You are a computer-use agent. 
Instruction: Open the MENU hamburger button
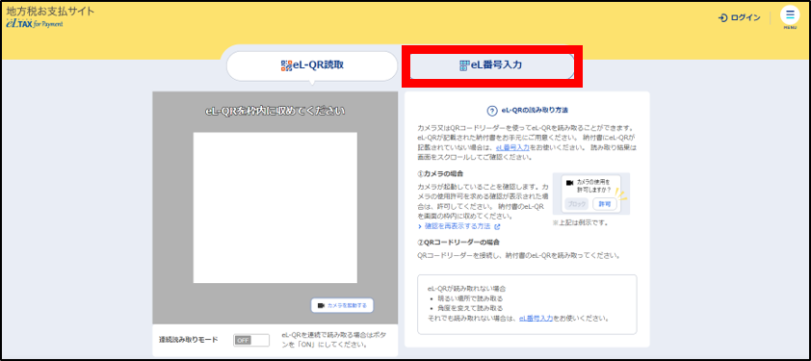pos(790,16)
